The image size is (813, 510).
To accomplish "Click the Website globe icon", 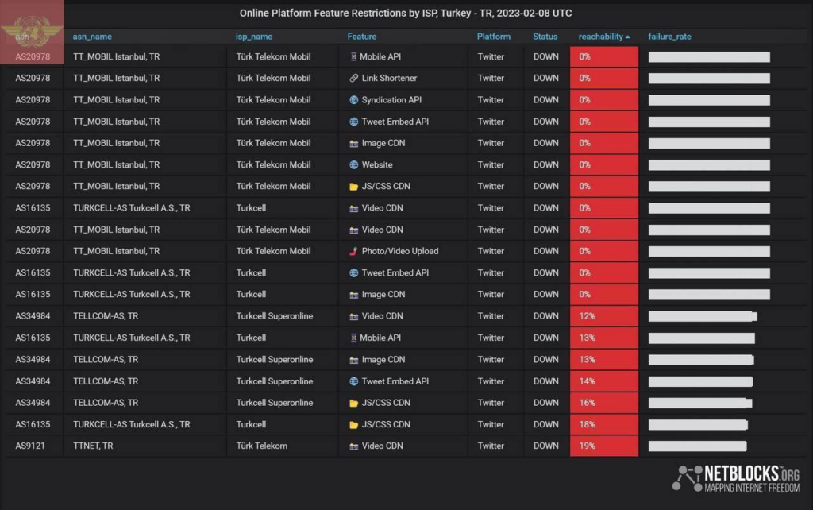I will (x=354, y=165).
